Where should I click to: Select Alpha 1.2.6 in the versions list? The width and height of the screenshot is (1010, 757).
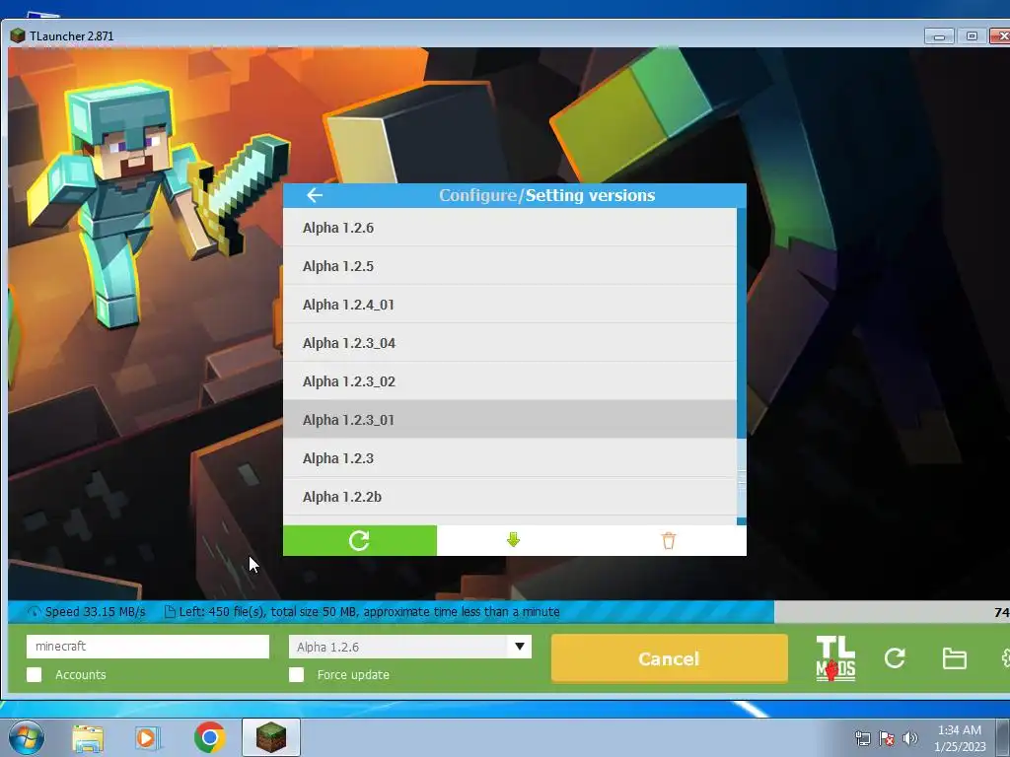(510, 228)
